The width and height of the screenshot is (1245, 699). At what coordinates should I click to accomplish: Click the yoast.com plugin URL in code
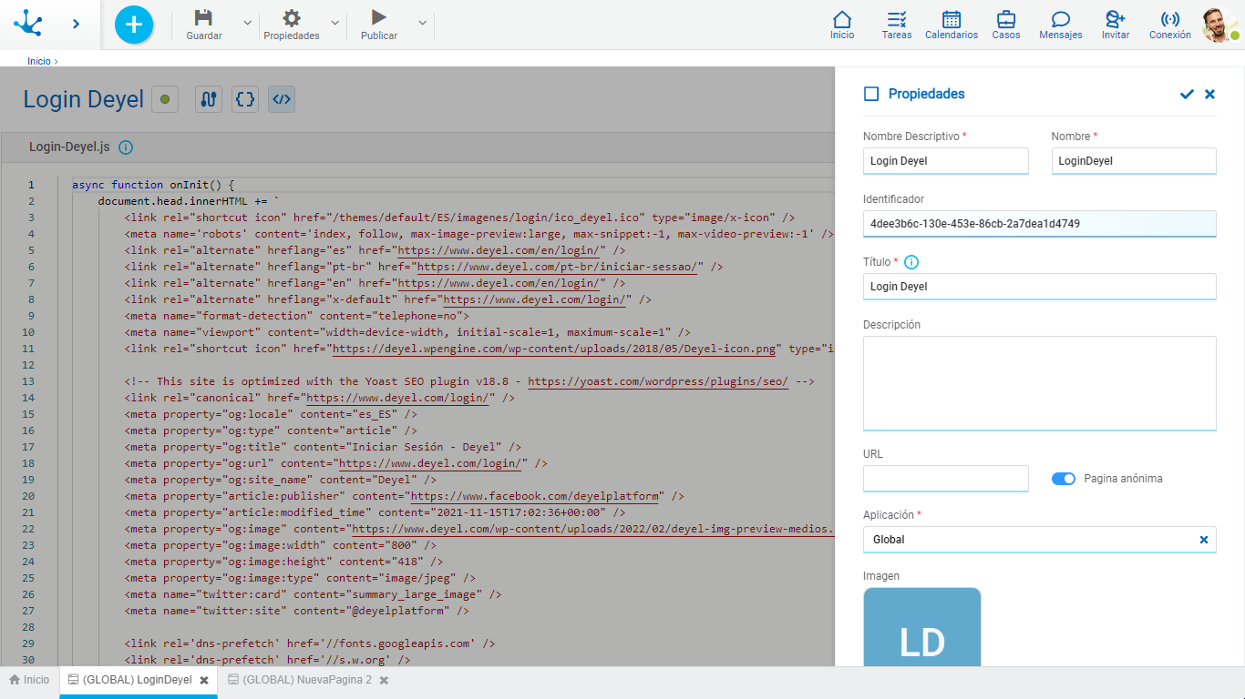(x=658, y=381)
